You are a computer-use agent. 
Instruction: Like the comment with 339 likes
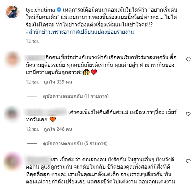(x=188, y=59)
